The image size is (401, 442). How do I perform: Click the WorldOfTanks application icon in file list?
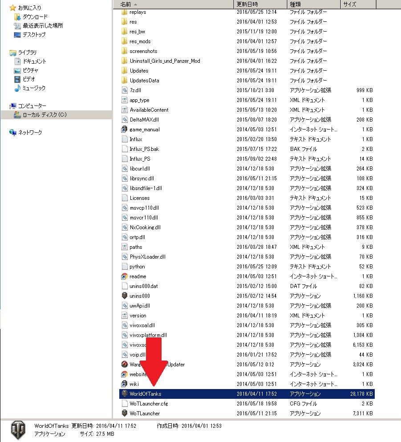(124, 393)
